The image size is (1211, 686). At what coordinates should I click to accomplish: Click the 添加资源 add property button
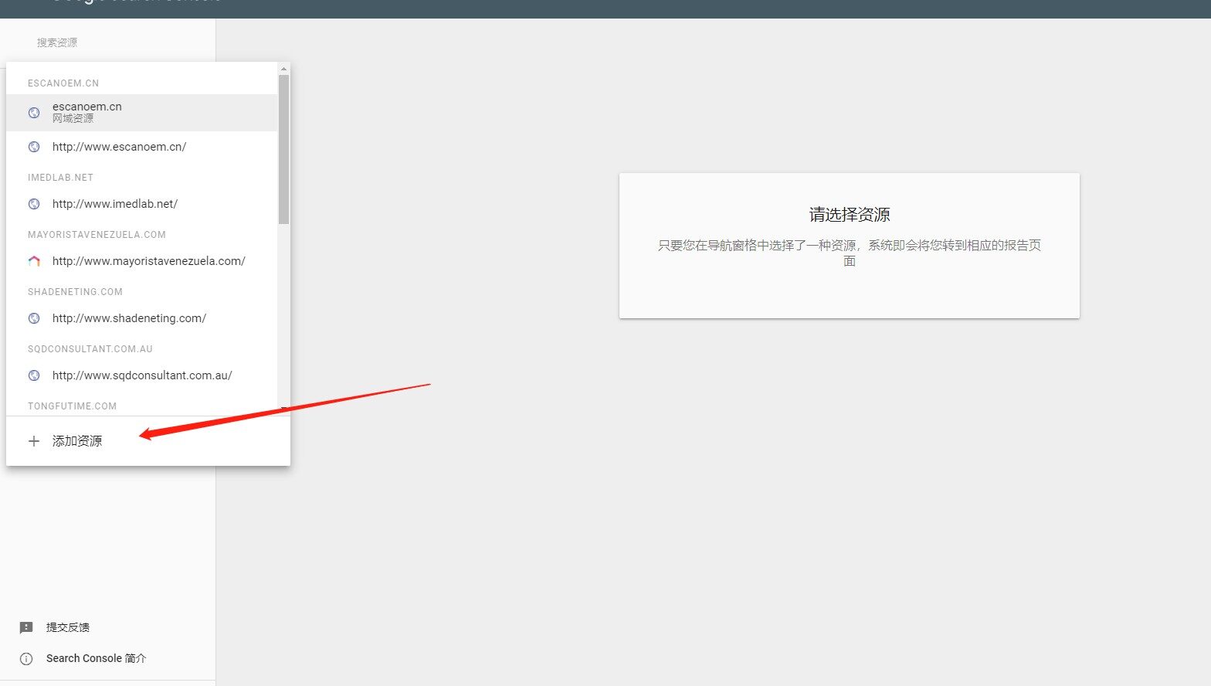click(77, 441)
